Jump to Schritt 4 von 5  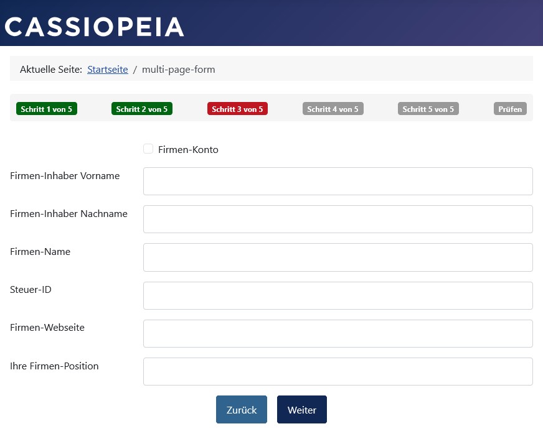tap(333, 109)
